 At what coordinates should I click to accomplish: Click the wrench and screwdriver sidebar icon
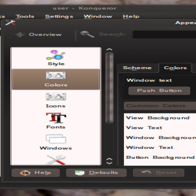click(56, 160)
